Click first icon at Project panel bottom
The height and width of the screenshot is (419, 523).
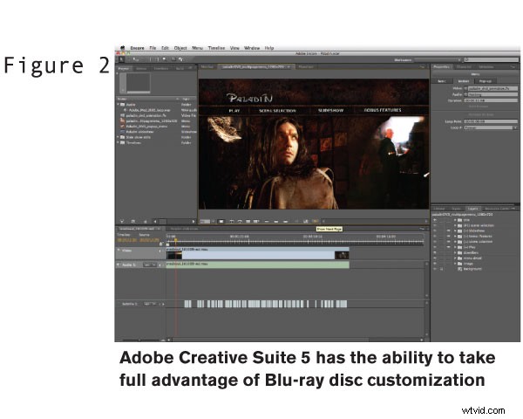pos(122,221)
